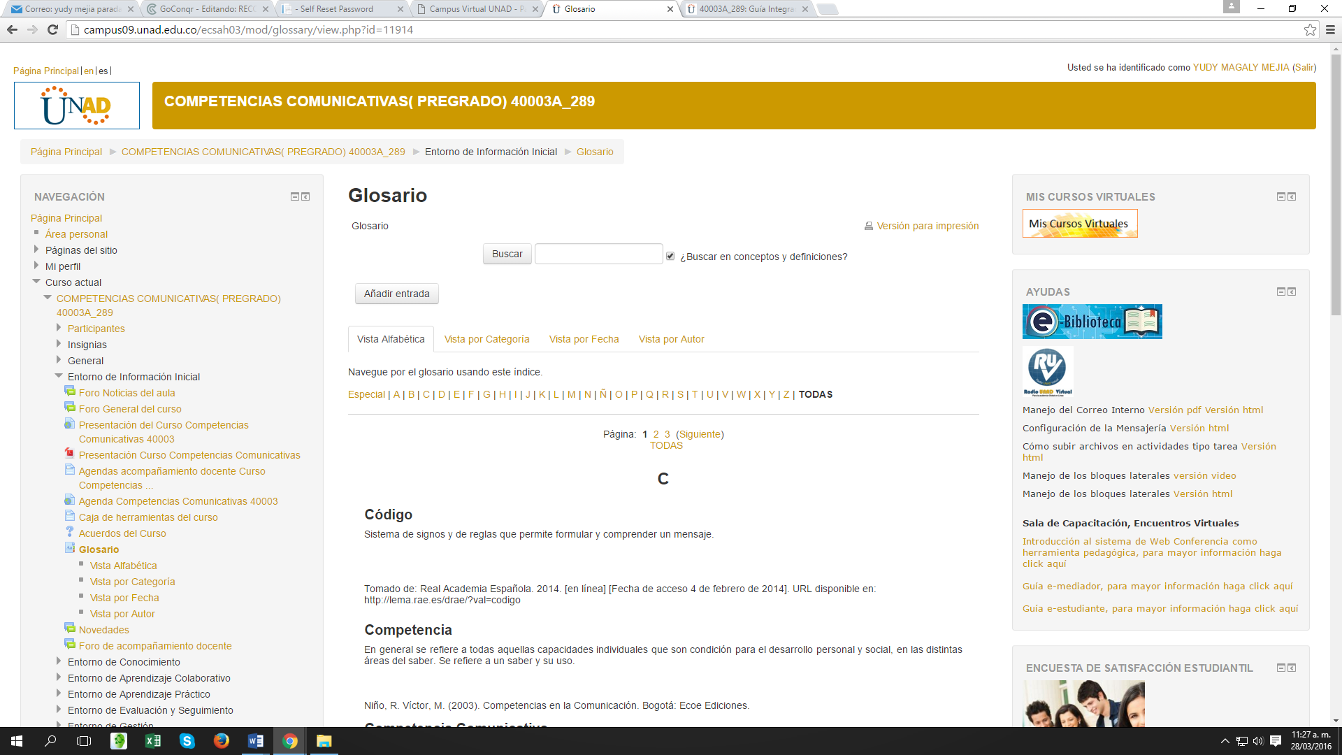The height and width of the screenshot is (755, 1342).
Task: Reload the page with the browser refresh icon
Action: 52,29
